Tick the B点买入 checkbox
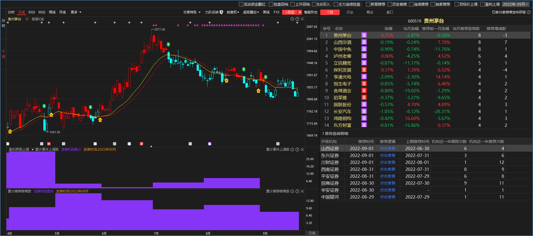Screen dimensions: 533x236 pos(314,4)
